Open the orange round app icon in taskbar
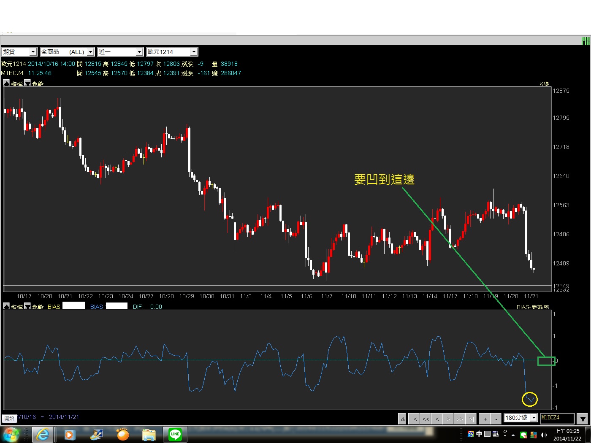591x443 pixels. pos(123,434)
